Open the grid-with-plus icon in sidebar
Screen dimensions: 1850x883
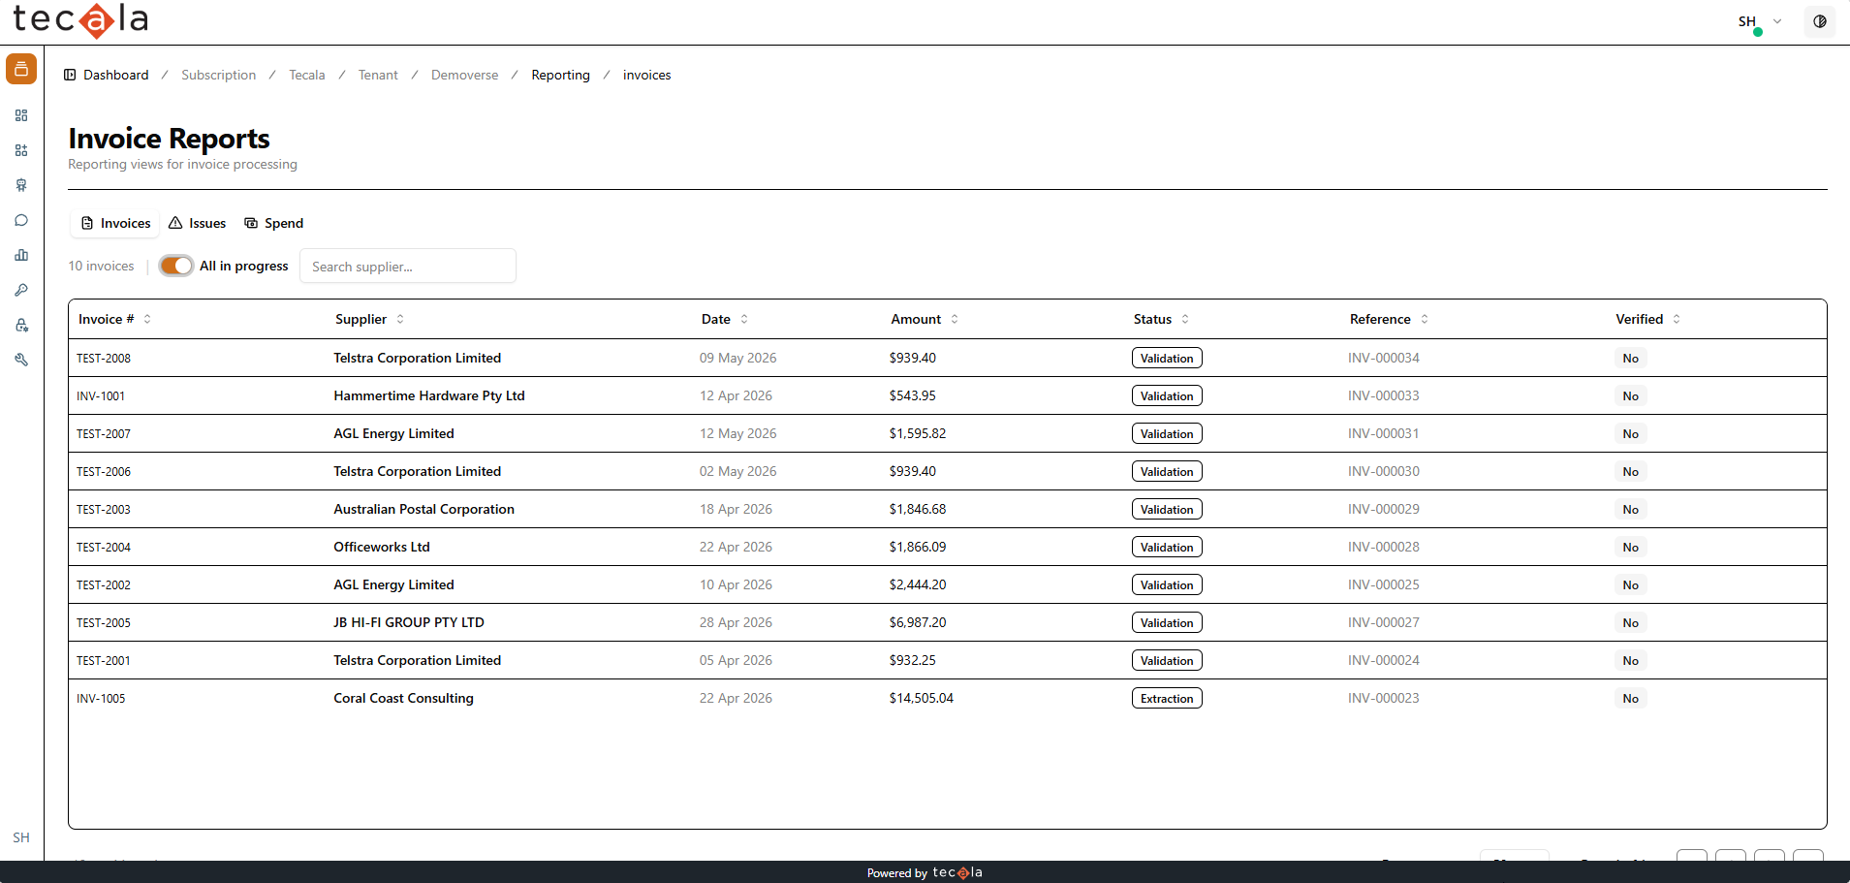click(21, 150)
